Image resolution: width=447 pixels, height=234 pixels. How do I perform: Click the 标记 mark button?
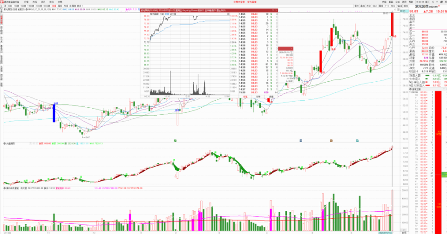[393, 6]
